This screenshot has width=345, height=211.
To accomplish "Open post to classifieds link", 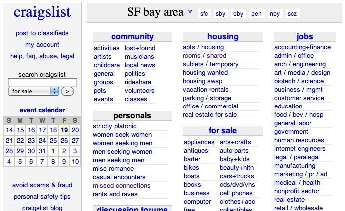I will click(42, 33).
